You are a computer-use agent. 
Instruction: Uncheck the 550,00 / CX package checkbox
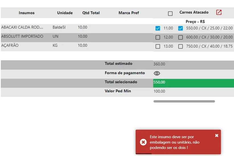[181, 28]
